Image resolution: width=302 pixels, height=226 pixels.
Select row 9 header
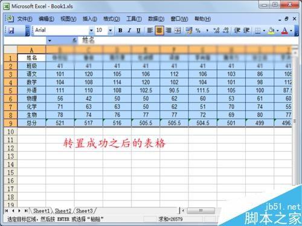[x=10, y=123]
